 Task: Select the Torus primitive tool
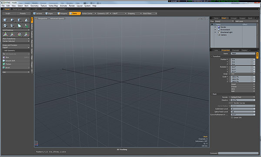(5, 26)
